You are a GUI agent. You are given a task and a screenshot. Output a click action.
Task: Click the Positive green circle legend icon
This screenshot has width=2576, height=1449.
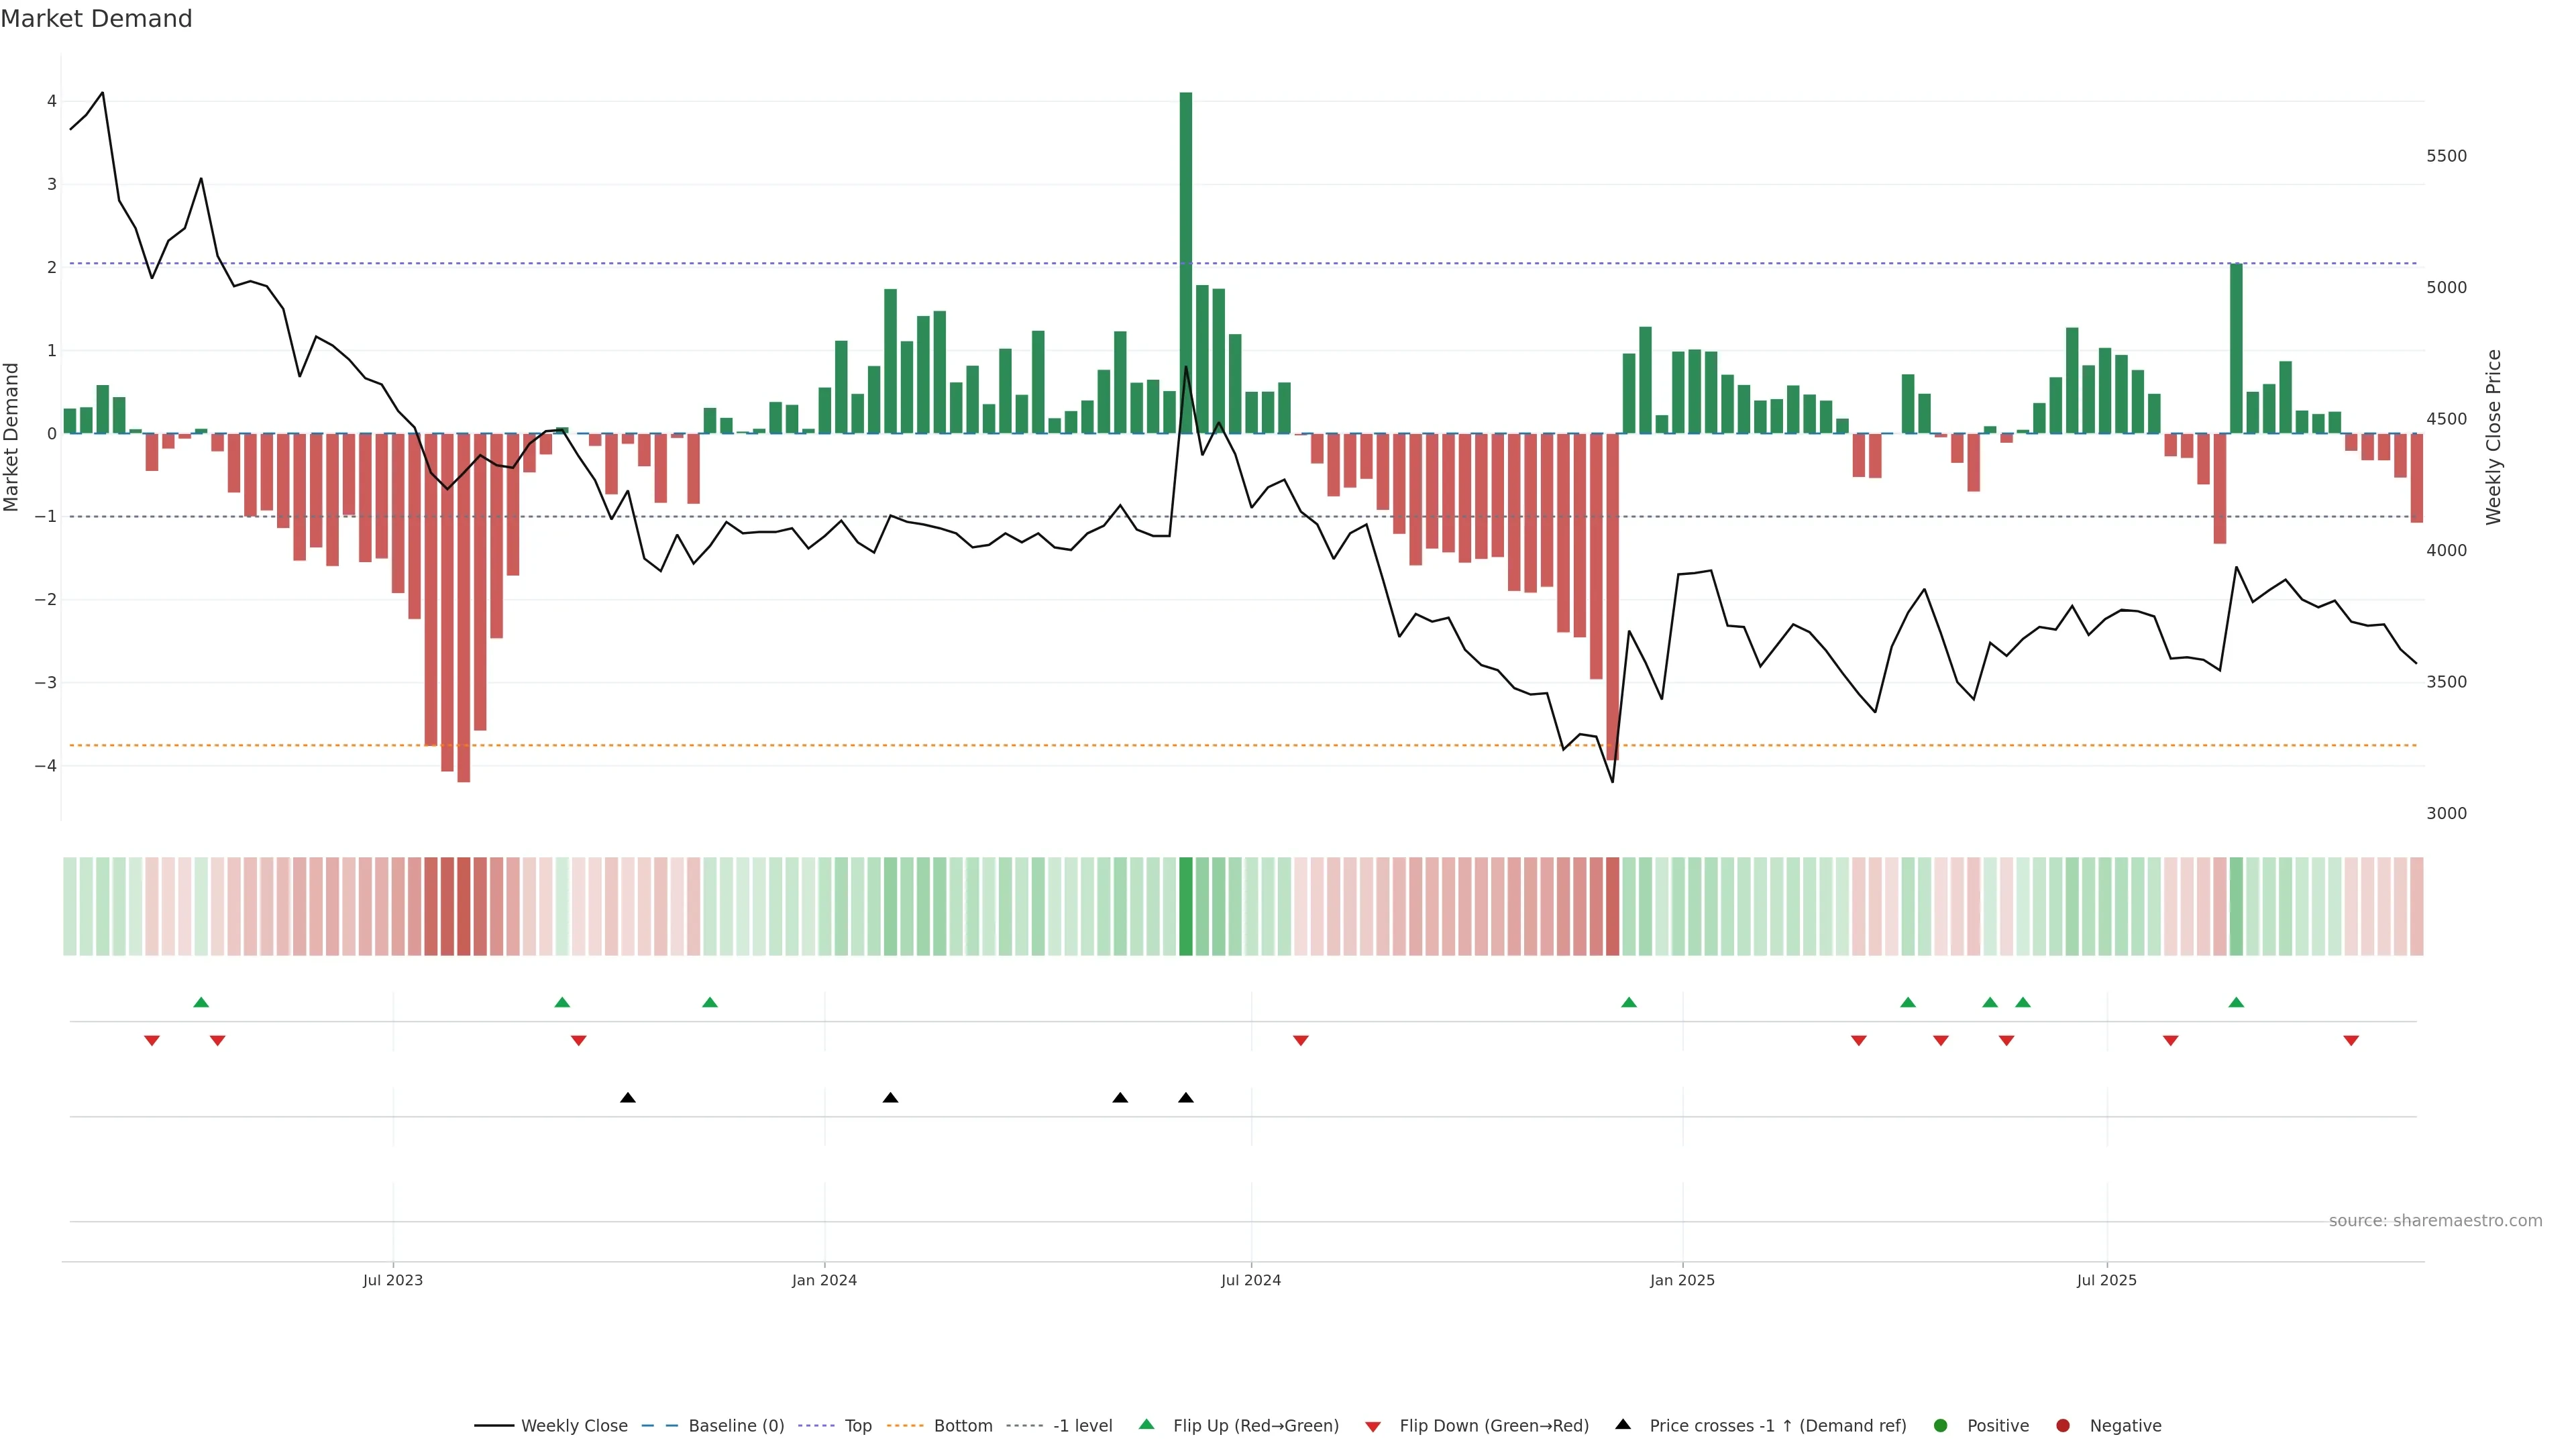(x=1941, y=1425)
